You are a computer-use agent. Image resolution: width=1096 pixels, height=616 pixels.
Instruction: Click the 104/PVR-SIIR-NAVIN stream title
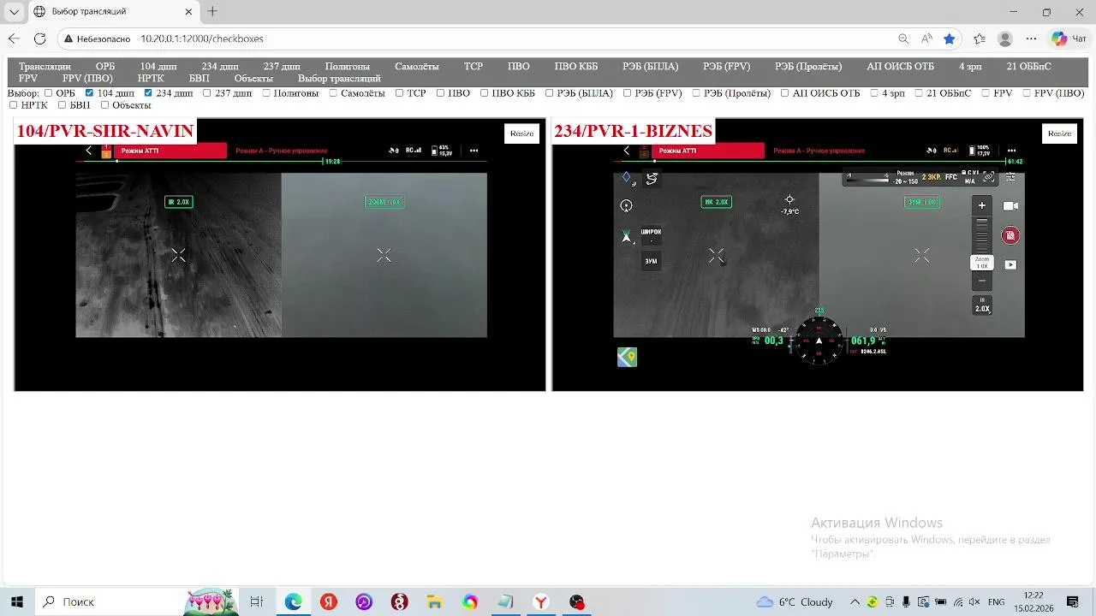(105, 131)
